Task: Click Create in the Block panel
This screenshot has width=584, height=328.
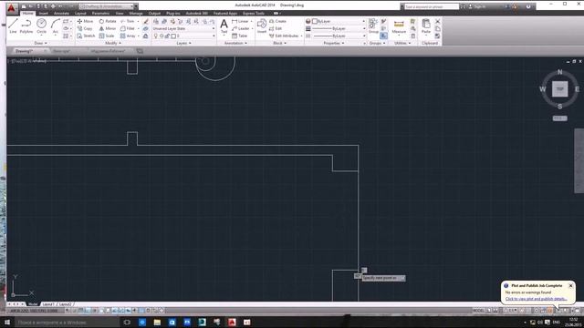Action: (277, 21)
